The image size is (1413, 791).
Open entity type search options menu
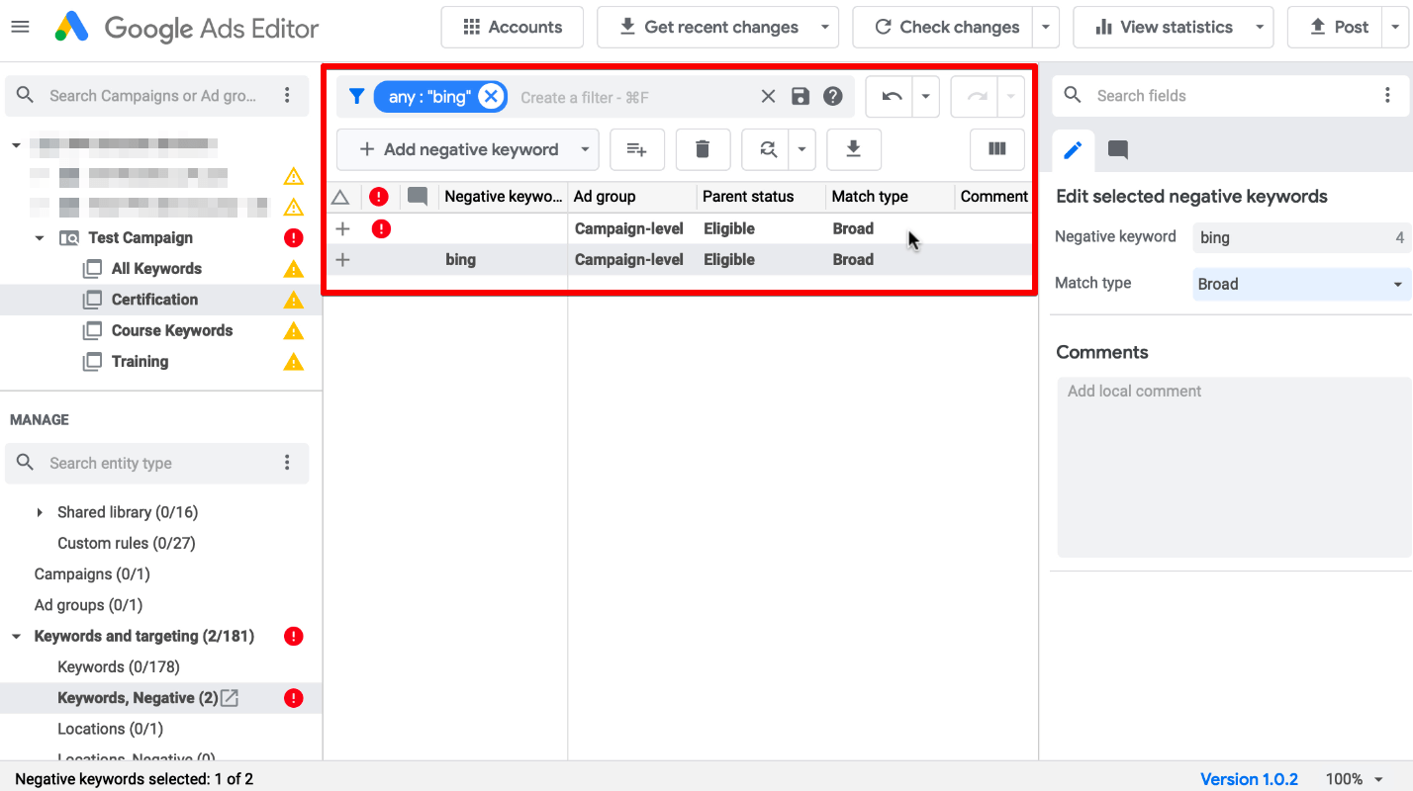point(287,463)
